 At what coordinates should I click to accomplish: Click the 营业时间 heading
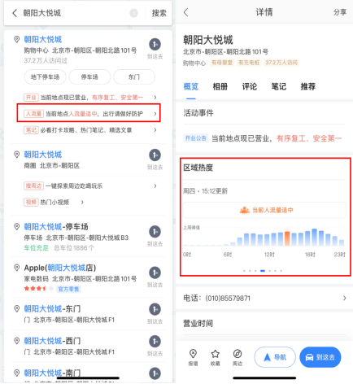point(198,323)
